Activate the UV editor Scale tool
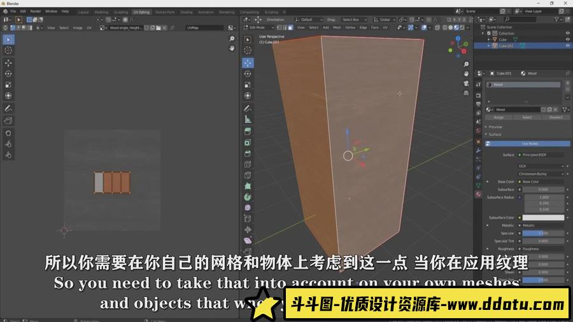 point(8,85)
